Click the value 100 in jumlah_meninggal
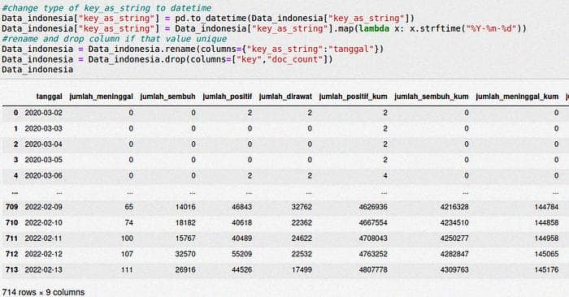Image resolution: width=569 pixels, height=297 pixels. pyautogui.click(x=127, y=239)
